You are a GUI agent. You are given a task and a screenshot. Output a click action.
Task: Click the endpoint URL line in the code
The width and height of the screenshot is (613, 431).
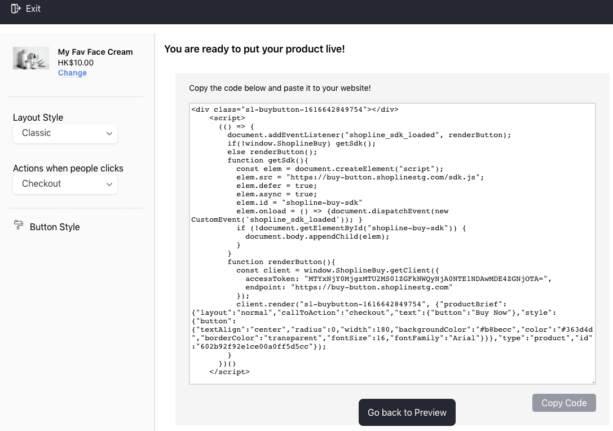(349, 288)
